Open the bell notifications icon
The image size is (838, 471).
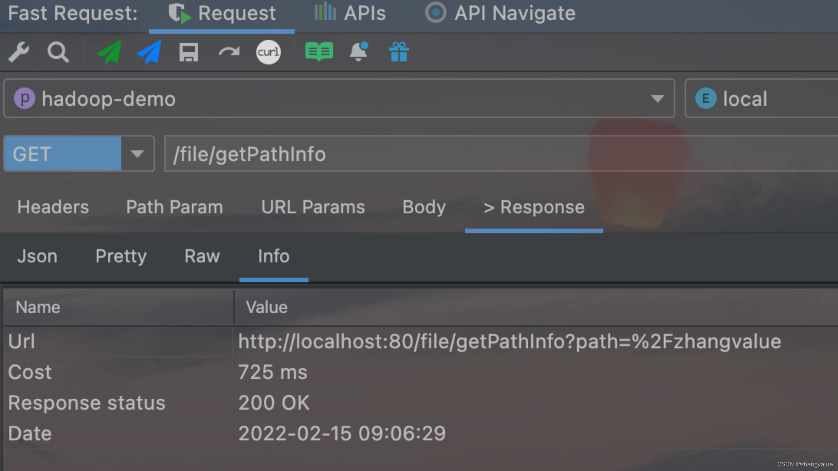tap(359, 52)
